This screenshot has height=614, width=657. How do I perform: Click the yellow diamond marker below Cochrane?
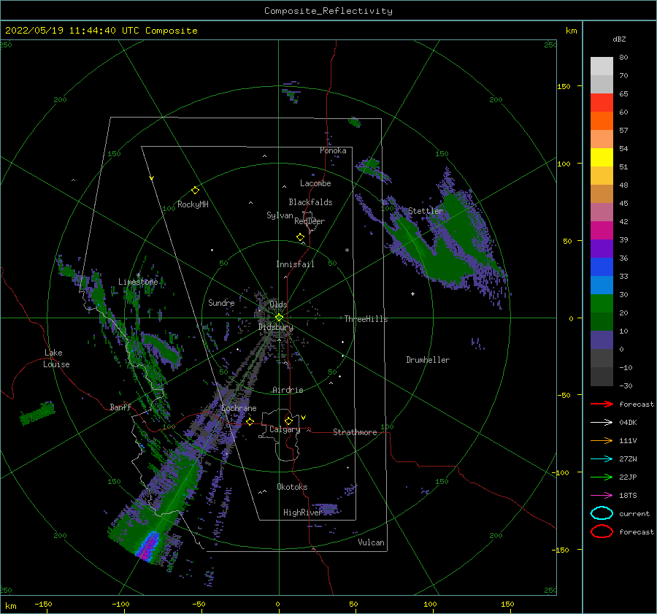coord(250,422)
